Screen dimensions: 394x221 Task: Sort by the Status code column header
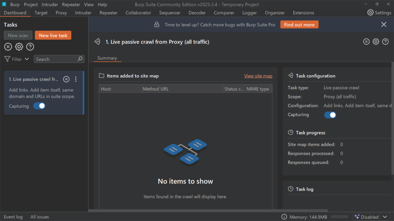click(234, 89)
